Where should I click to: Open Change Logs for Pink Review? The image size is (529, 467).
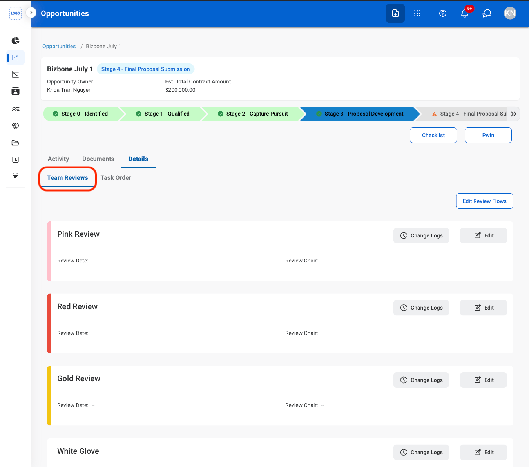tap(421, 235)
